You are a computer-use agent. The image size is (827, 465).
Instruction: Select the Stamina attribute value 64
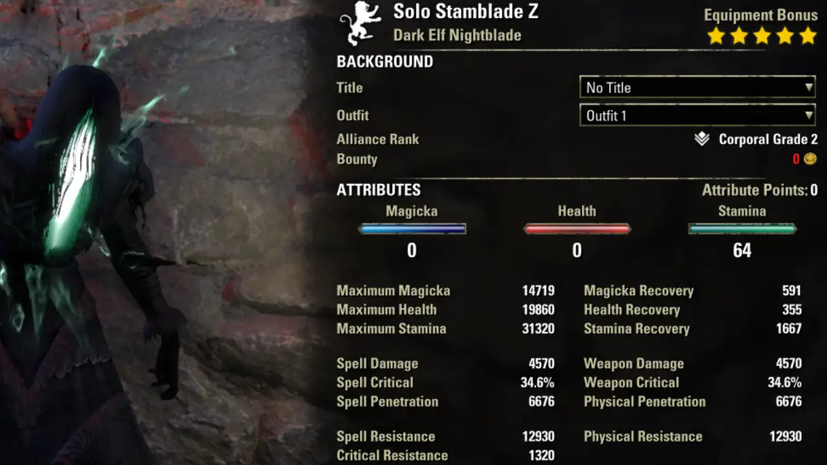[742, 251]
